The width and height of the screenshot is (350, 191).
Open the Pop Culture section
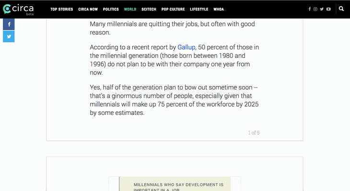(173, 9)
